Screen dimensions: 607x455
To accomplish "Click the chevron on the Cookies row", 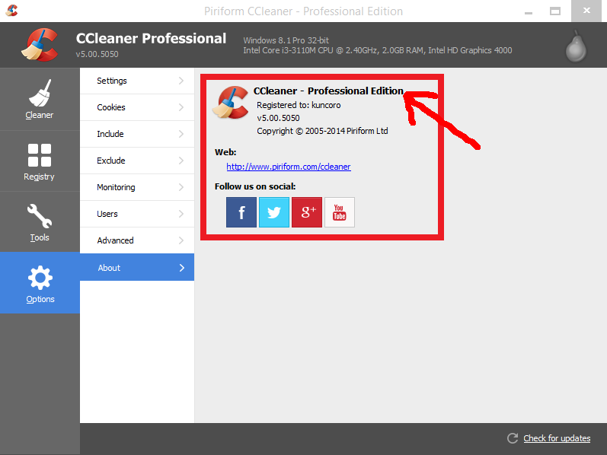I will click(181, 107).
